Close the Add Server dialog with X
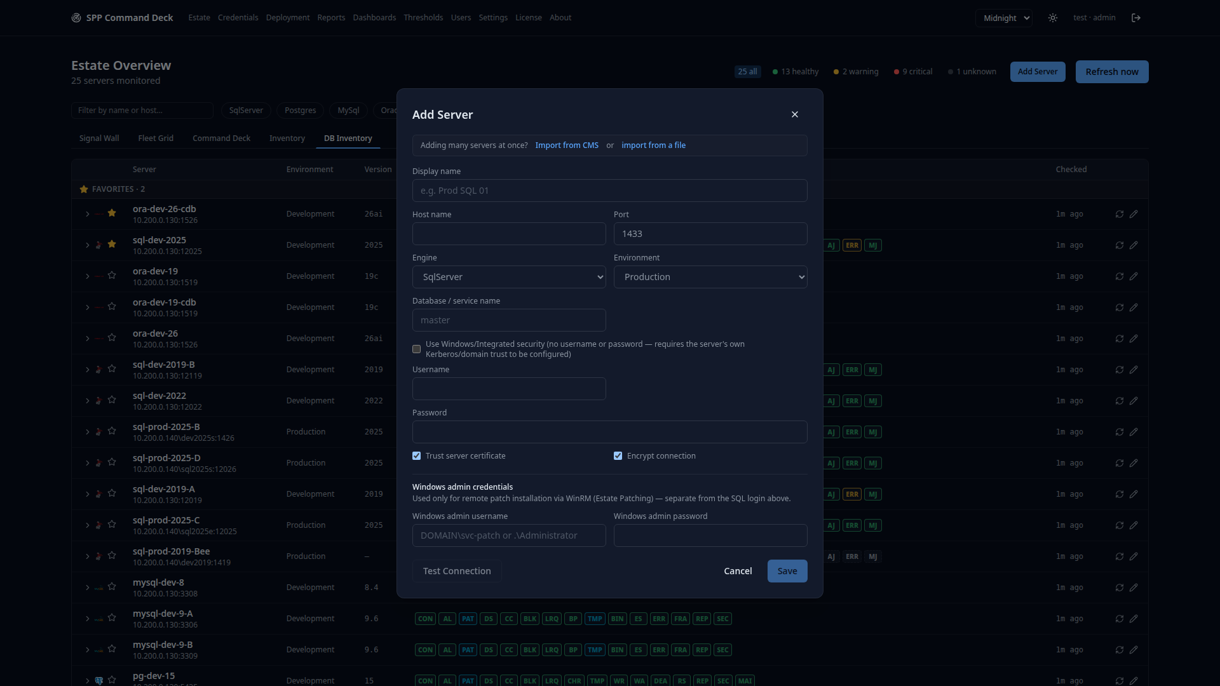This screenshot has height=686, width=1220. pyautogui.click(x=795, y=114)
